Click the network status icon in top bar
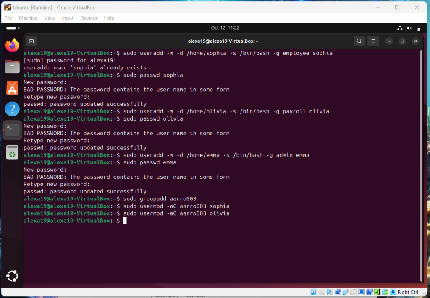The width and height of the screenshot is (430, 298). coord(399,28)
